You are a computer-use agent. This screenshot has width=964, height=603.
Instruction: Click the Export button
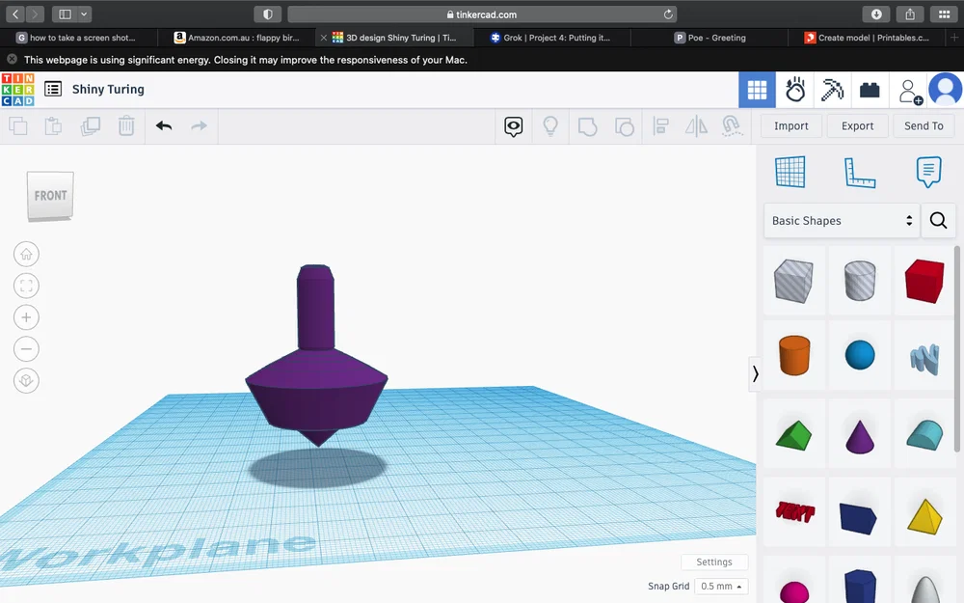point(858,126)
